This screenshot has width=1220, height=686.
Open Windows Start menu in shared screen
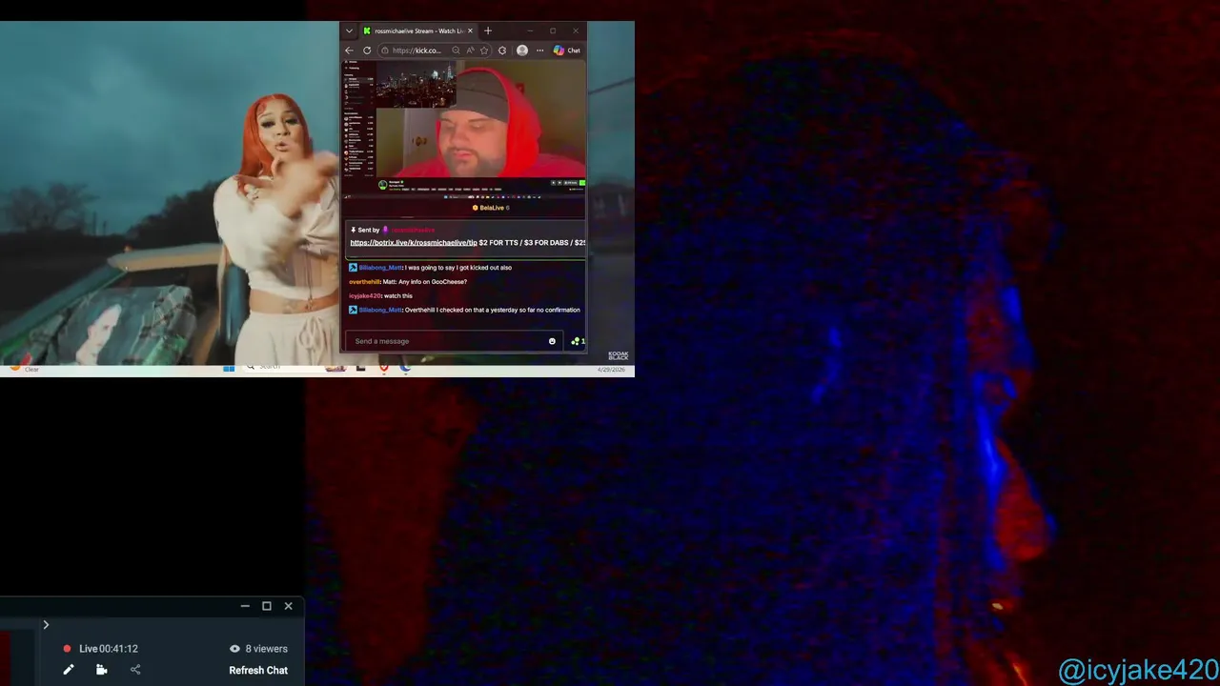pyautogui.click(x=229, y=368)
